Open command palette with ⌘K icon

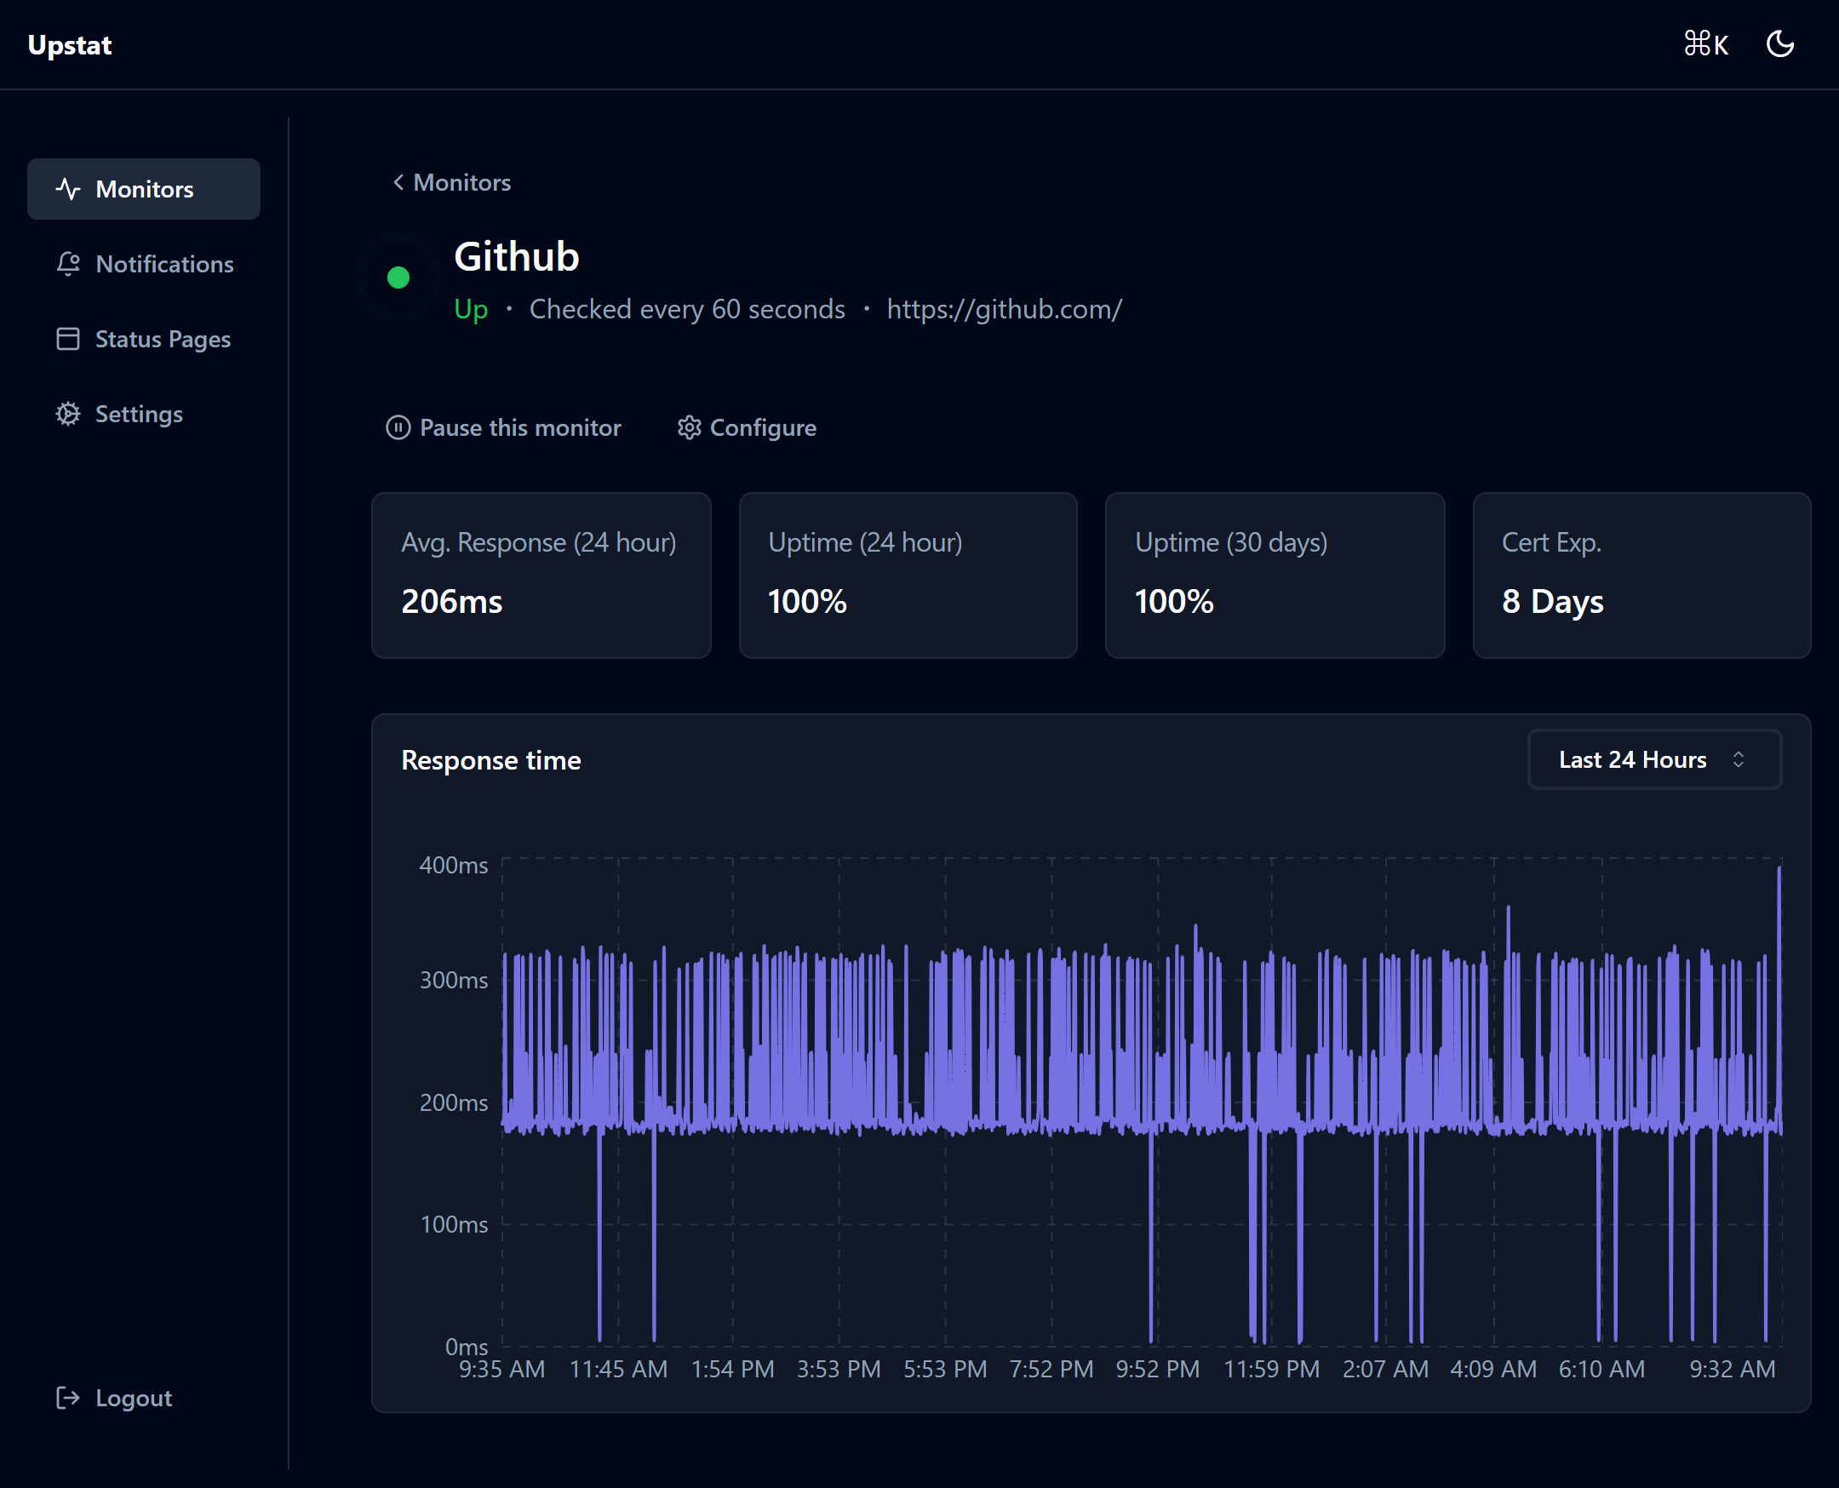[1705, 44]
